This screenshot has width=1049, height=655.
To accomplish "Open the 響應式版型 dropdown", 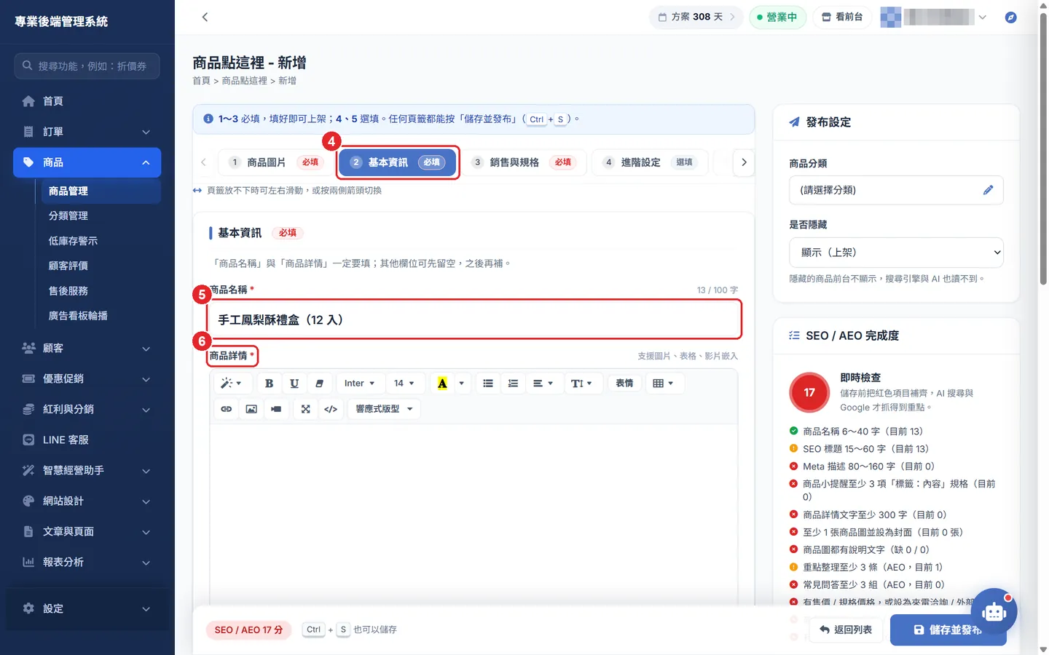I will pyautogui.click(x=384, y=409).
